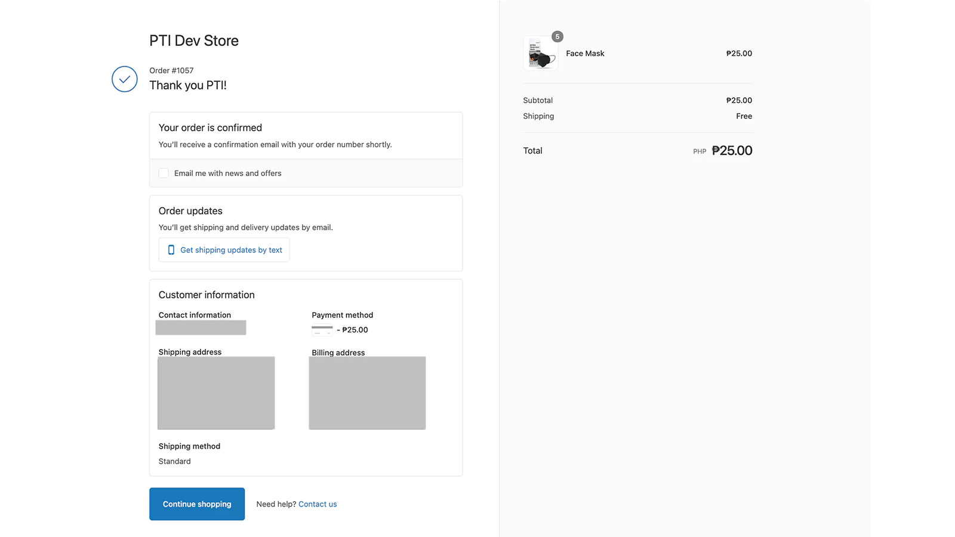Click the Your order is confirmed heading
The image size is (955, 537).
(x=210, y=128)
